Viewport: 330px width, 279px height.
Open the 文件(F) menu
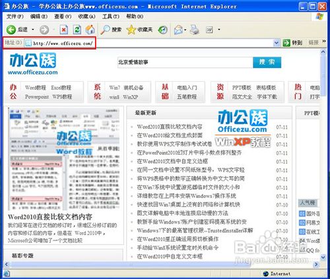[15, 16]
